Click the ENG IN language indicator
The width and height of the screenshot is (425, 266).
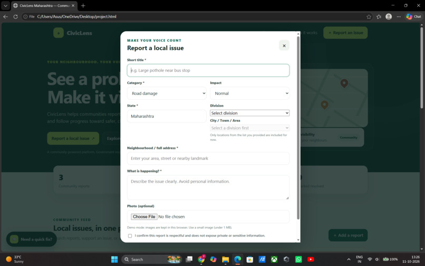click(x=360, y=259)
